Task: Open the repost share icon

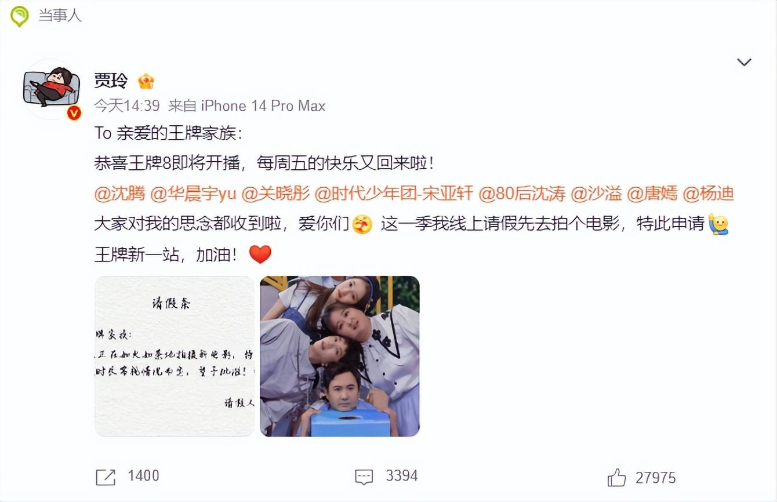Action: click(106, 477)
